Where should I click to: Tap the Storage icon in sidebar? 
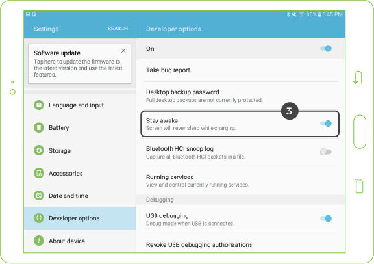point(39,150)
